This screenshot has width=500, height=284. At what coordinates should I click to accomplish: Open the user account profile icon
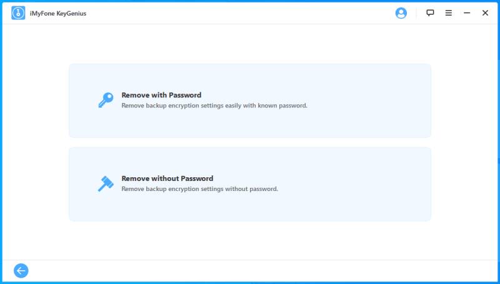point(401,13)
